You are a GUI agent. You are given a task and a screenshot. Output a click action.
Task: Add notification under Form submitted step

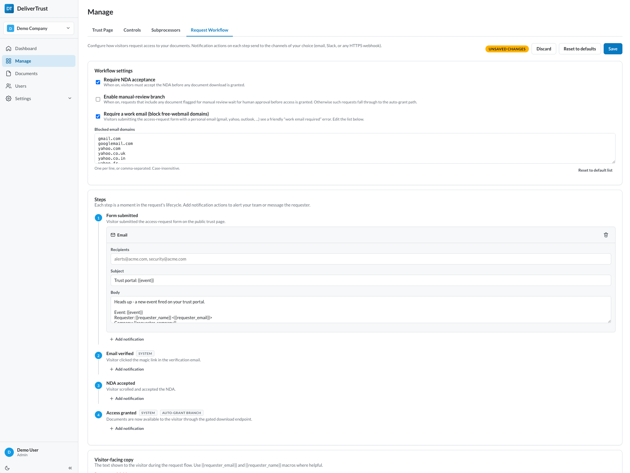coord(127,339)
